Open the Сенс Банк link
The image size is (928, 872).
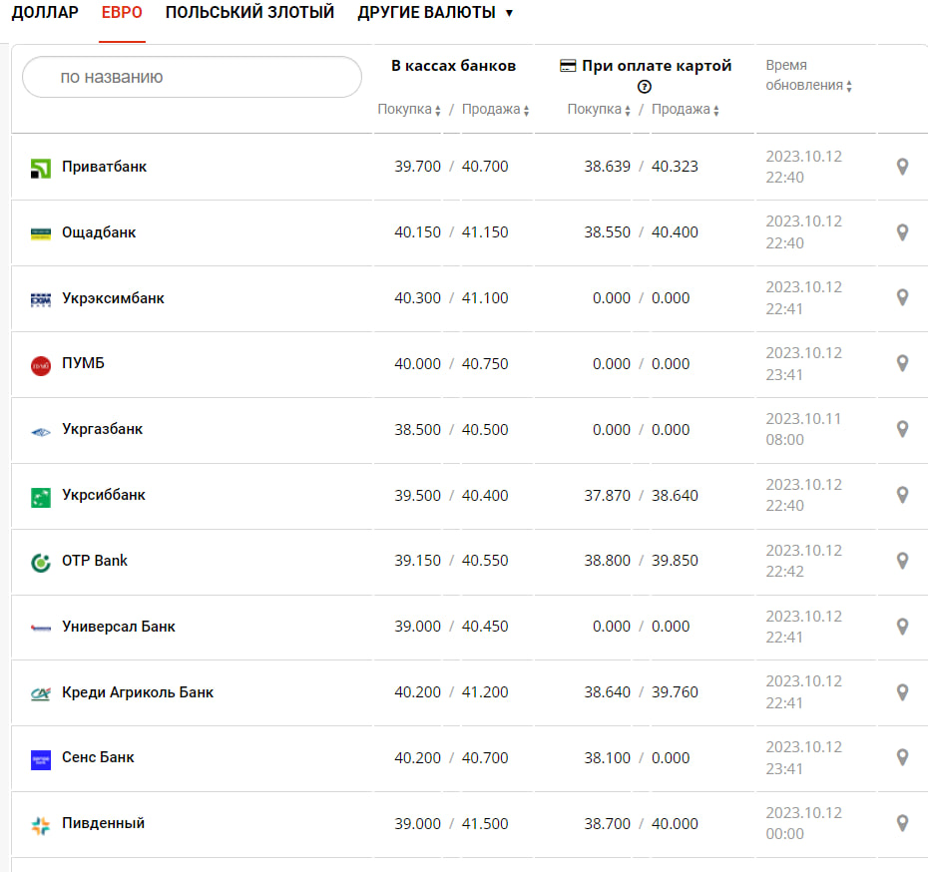(98, 757)
